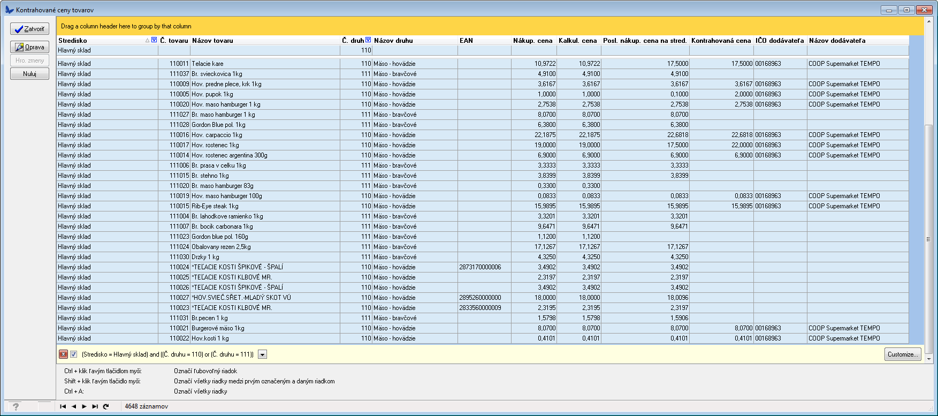This screenshot has height=416, width=938.
Task: Jump to the last record
Action: 95,406
